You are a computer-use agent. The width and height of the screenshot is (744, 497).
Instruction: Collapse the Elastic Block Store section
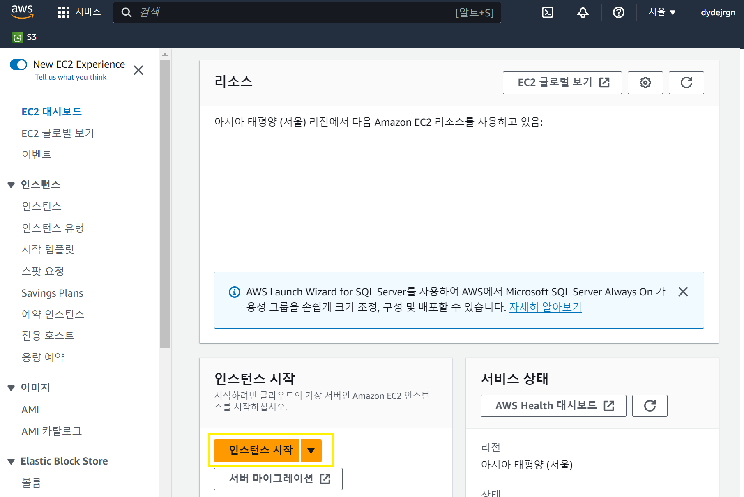point(11,462)
